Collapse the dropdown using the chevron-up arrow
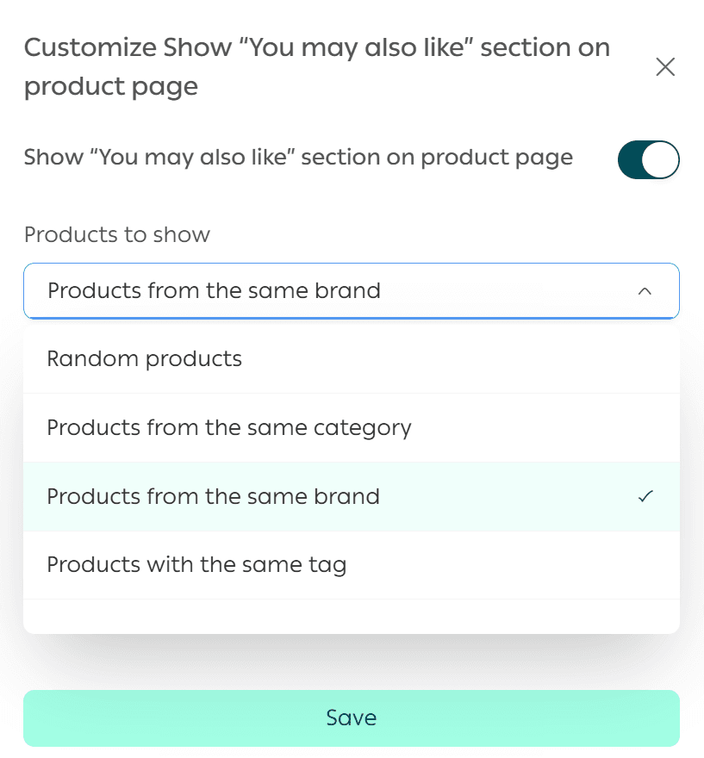This screenshot has height=758, width=704. (645, 291)
